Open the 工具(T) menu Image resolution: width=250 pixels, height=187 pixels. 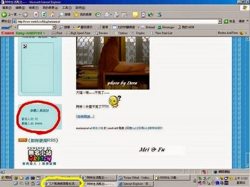(67, 7)
